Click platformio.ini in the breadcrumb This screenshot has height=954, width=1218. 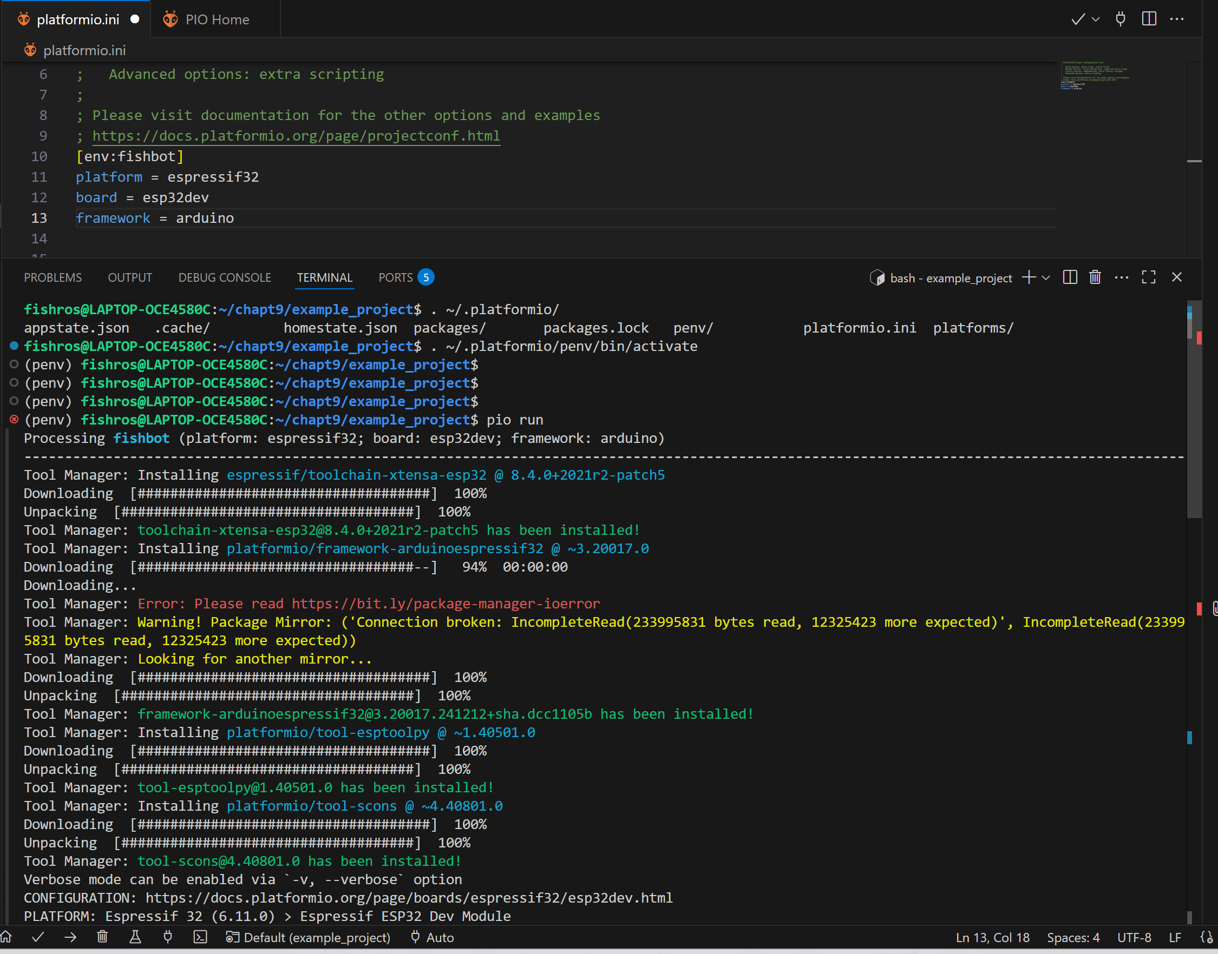tap(84, 50)
